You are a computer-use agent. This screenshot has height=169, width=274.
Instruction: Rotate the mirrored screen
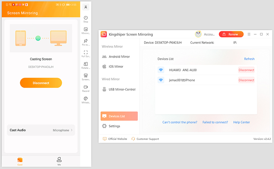(x=86, y=64)
